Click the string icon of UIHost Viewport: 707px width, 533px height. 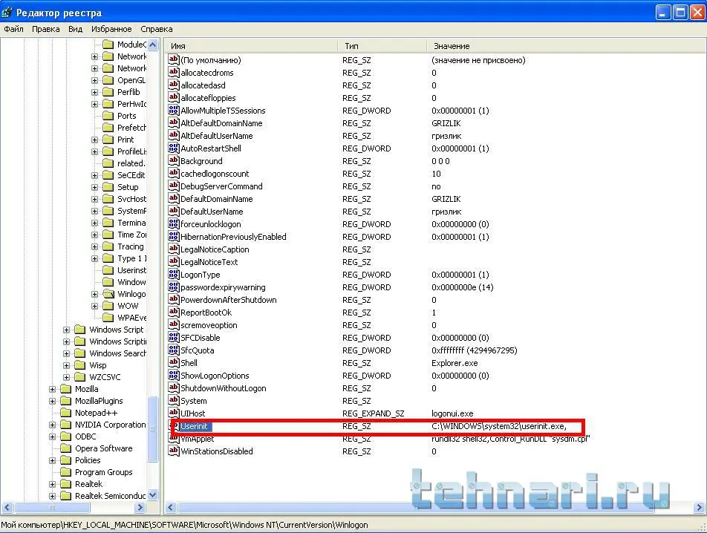pyautogui.click(x=174, y=413)
